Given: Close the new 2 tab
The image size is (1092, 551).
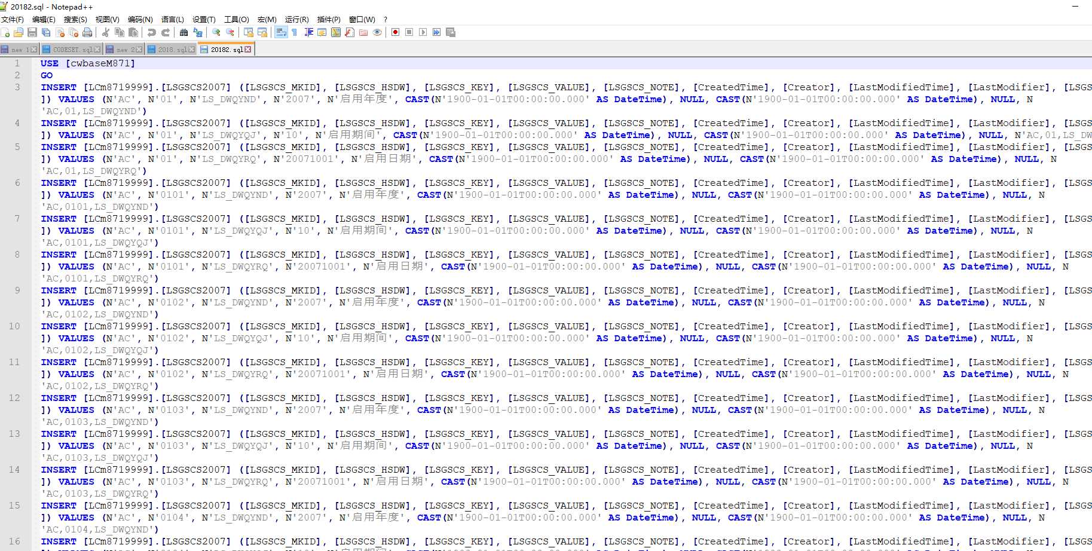Looking at the screenshot, I should [139, 50].
